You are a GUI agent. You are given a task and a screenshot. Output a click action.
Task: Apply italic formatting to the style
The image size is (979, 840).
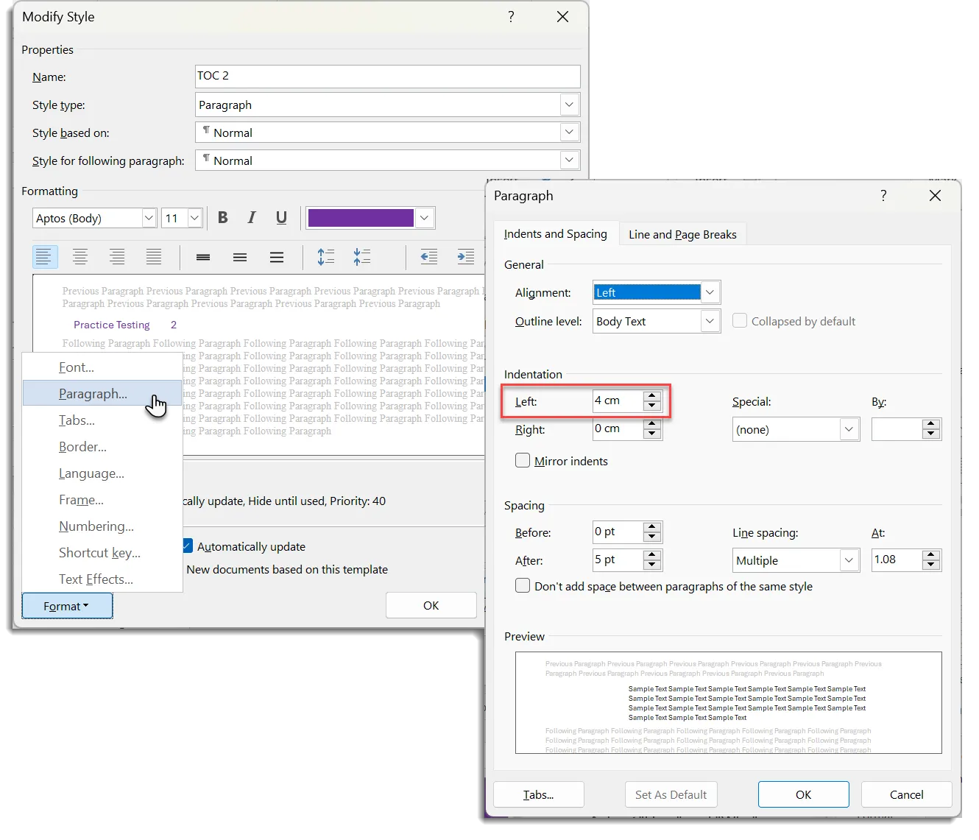click(252, 218)
